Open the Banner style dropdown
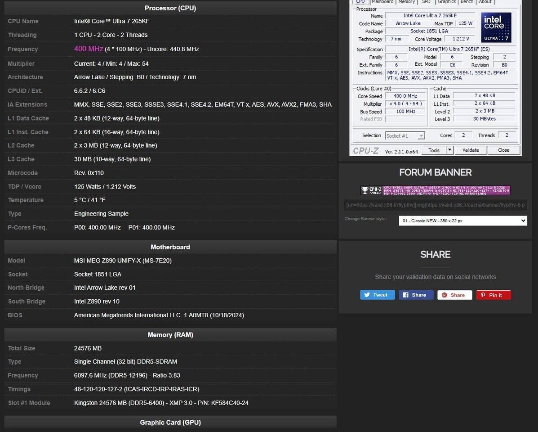Image resolution: width=538 pixels, height=432 pixels. point(462,220)
